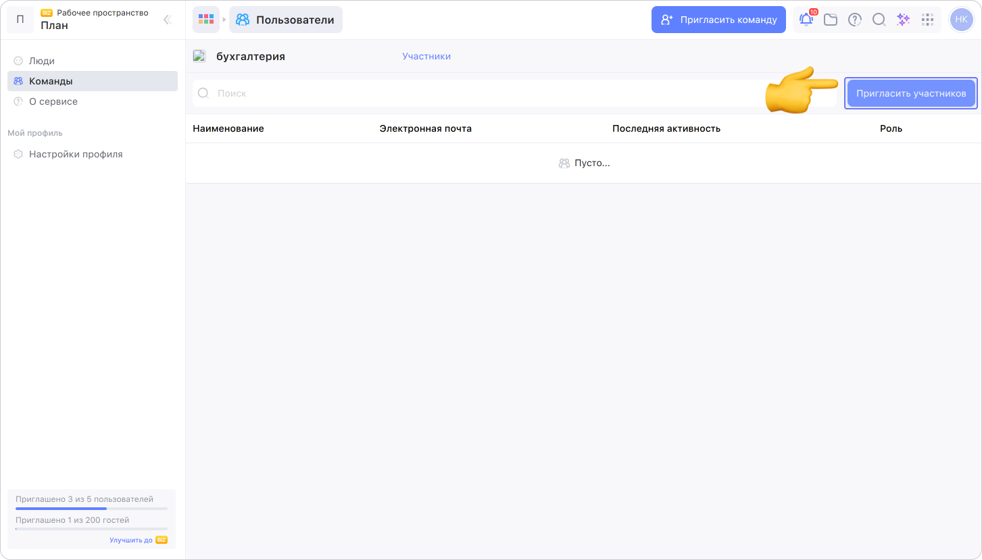Select Команды in the sidebar
Image resolution: width=982 pixels, height=560 pixels.
point(51,81)
